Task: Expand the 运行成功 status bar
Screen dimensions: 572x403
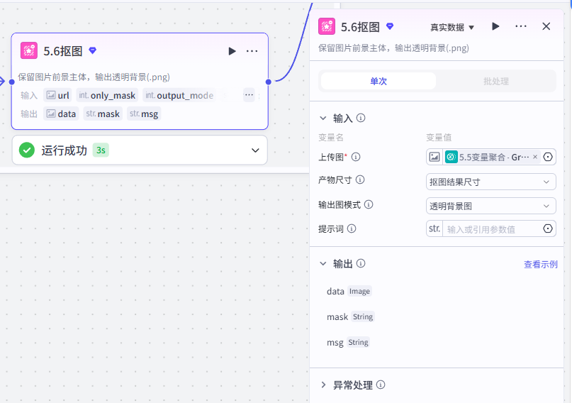Action: (x=255, y=150)
